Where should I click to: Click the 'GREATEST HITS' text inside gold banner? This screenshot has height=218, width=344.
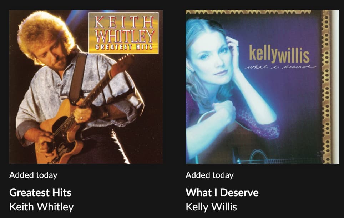coord(124,47)
